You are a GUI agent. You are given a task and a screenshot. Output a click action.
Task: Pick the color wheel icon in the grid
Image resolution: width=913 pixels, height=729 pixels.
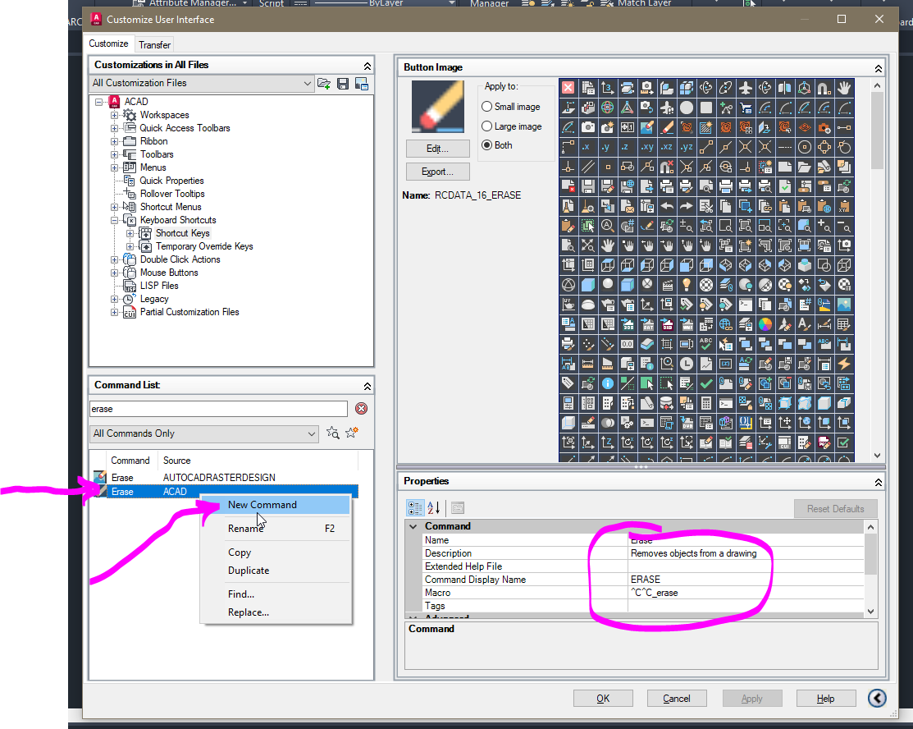pyautogui.click(x=765, y=324)
